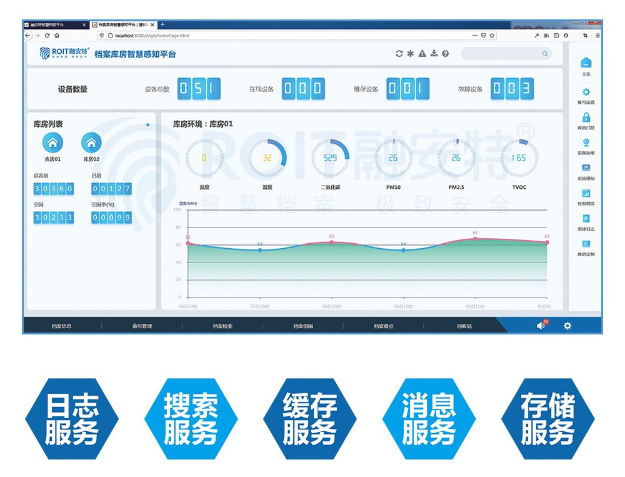Select the 库房01 room icon

coord(52,143)
